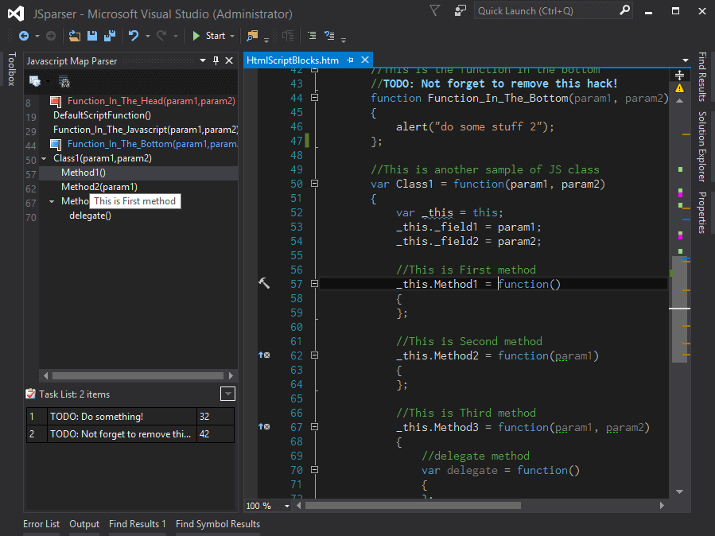Click the uncomment-lines toolbar icon
Screen dimensions: 715x536
[x=329, y=35]
